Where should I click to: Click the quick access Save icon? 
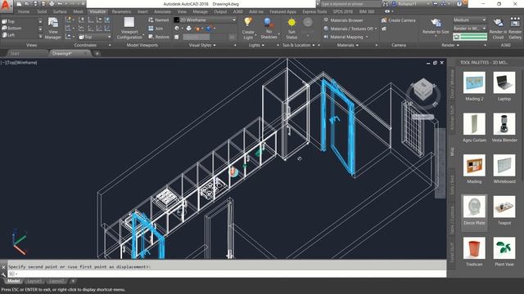click(x=35, y=3)
